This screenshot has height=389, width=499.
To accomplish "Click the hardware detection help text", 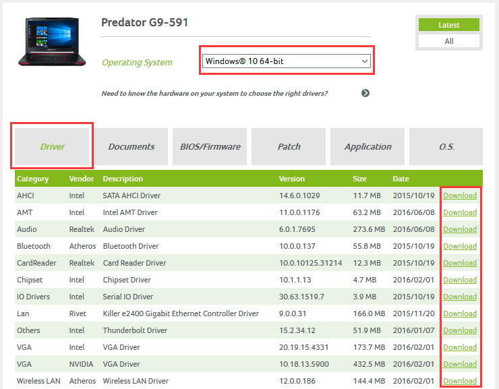I will coord(214,94).
